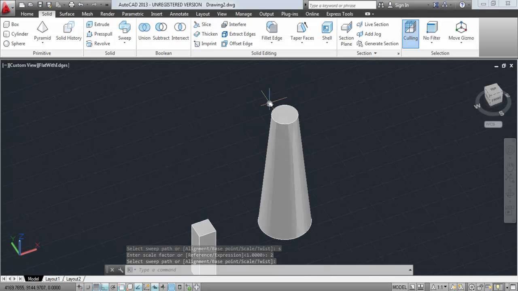Open the Express Tools ribbon tab

[340, 14]
